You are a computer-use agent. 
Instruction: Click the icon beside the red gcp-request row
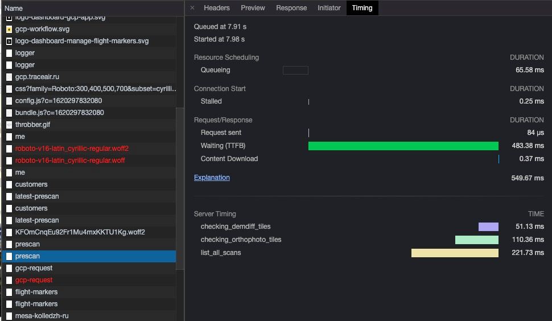(9, 281)
